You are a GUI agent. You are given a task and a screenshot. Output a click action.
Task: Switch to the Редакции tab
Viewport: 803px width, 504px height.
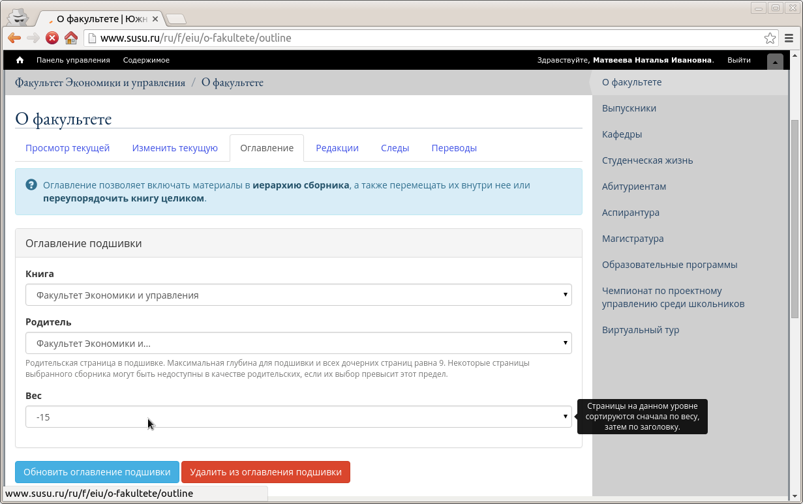click(x=337, y=148)
